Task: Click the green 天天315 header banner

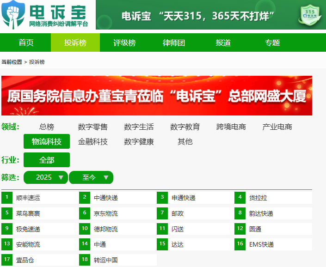Action: point(211,15)
